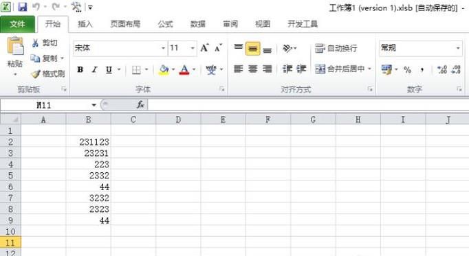Click the accounting number format icon

coord(386,70)
